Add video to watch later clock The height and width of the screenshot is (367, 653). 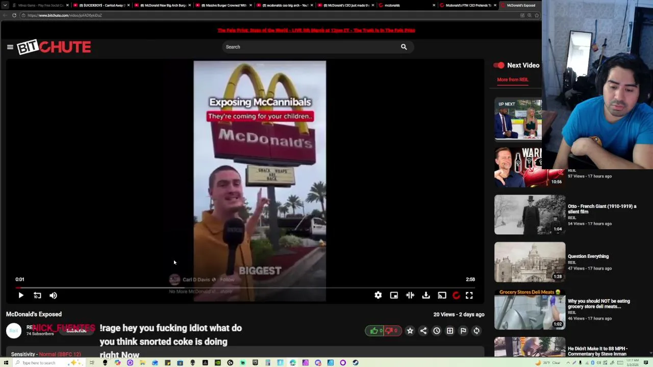pos(437,331)
